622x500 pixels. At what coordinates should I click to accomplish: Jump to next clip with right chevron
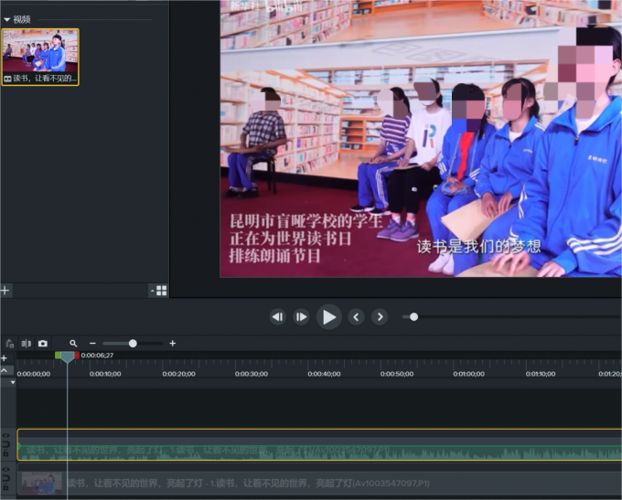click(380, 317)
